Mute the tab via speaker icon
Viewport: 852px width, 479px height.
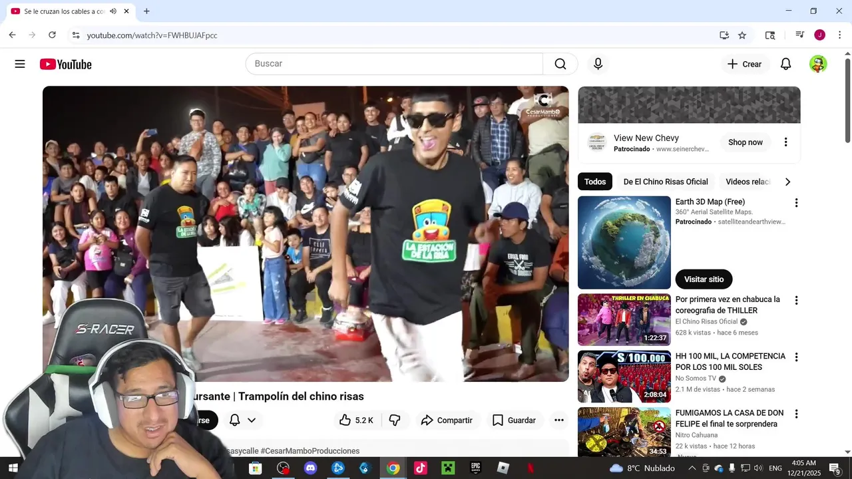pyautogui.click(x=113, y=11)
